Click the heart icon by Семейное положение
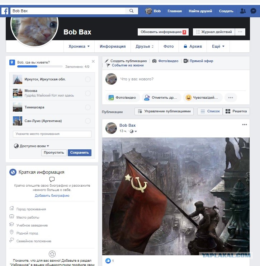 [11, 240]
